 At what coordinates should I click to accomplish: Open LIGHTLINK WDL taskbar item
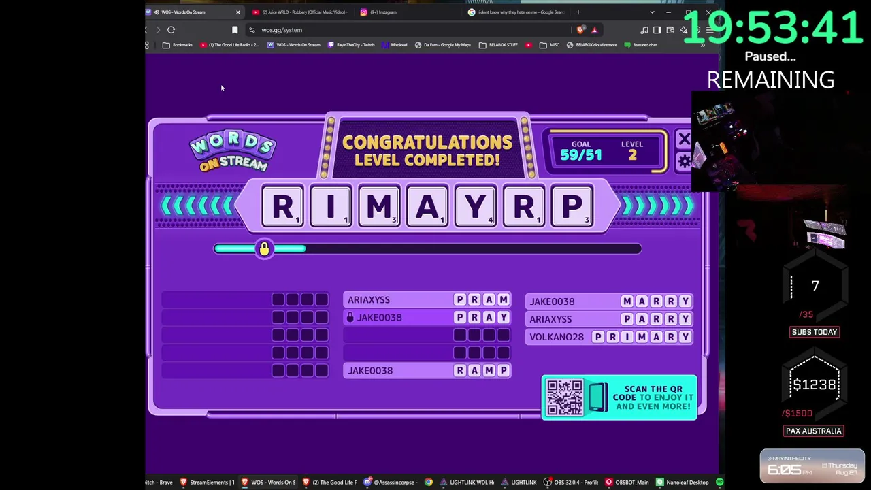coord(467,483)
